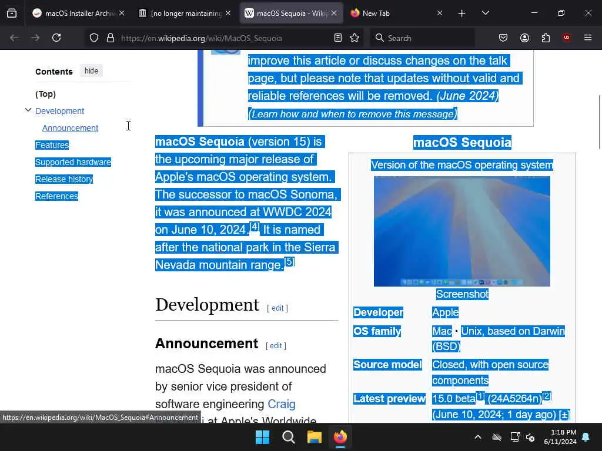Toggle Reader View icon in address bar
This screenshot has width=602, height=451.
(x=338, y=38)
